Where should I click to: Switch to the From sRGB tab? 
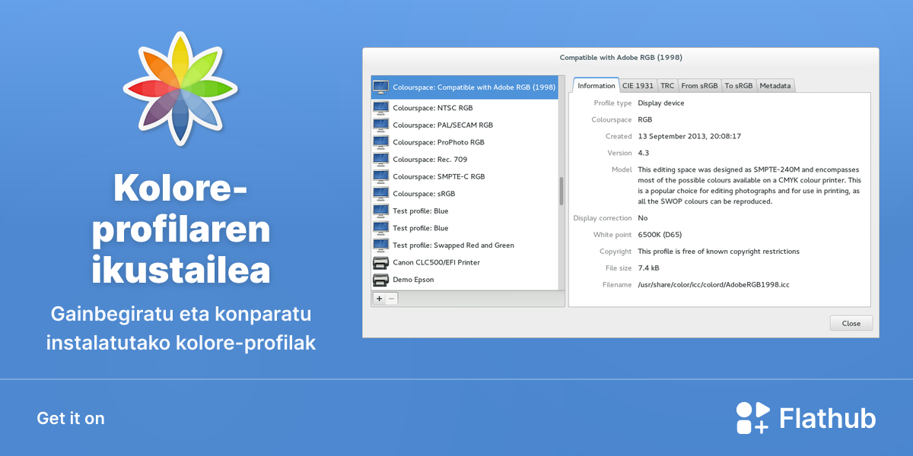coord(699,86)
